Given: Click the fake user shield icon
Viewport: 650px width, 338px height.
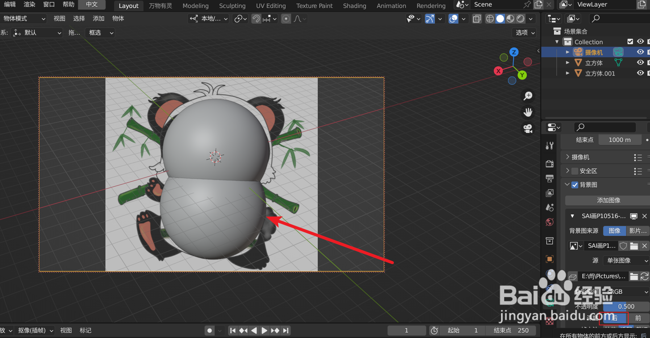Looking at the screenshot, I should tap(623, 246).
